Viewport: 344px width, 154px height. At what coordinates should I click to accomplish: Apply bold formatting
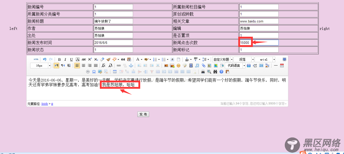pyautogui.click(x=59, y=59)
